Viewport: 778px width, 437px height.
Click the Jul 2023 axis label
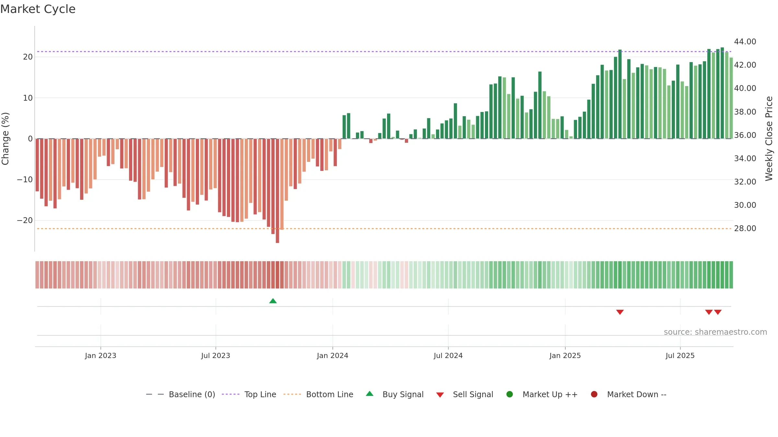tap(216, 355)
